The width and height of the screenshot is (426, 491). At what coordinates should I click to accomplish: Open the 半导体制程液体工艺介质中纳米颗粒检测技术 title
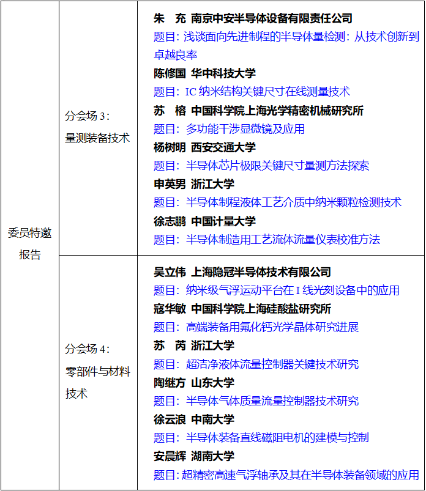(277, 202)
